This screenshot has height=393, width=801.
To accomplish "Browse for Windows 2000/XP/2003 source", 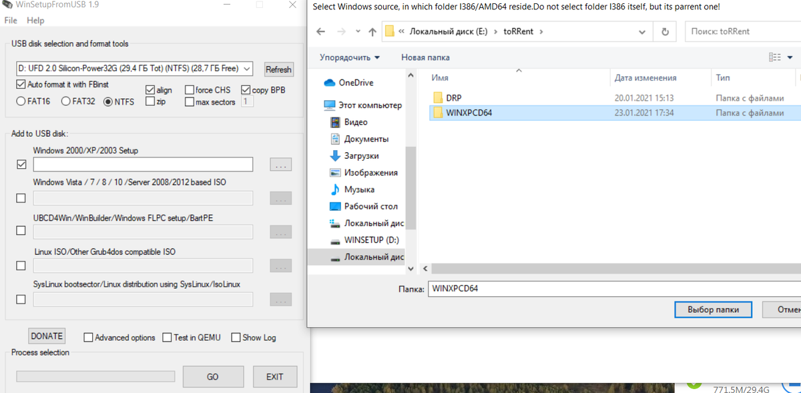I will [x=281, y=164].
